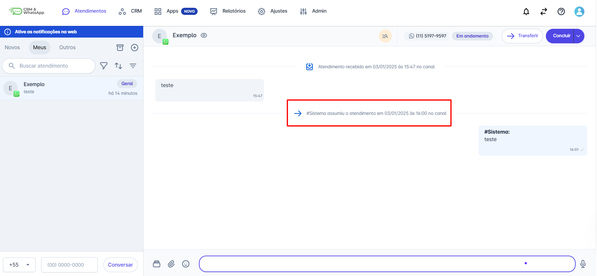
Task: Click the attachment paperclip icon
Action: tap(171, 264)
